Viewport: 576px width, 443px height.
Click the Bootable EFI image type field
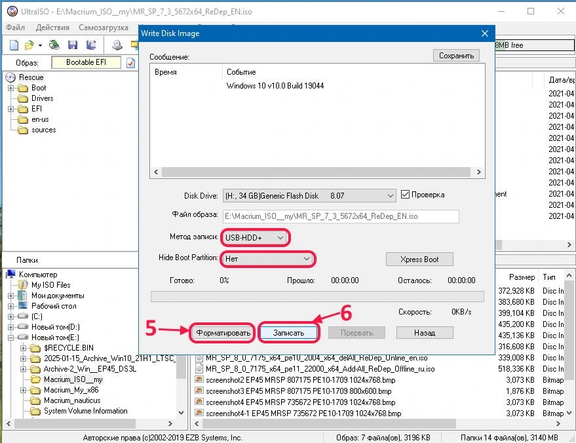click(86, 62)
